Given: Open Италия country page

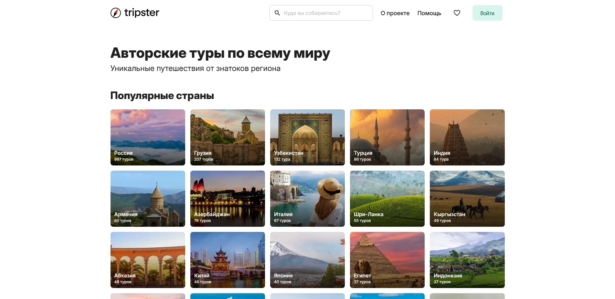Looking at the screenshot, I should (307, 199).
